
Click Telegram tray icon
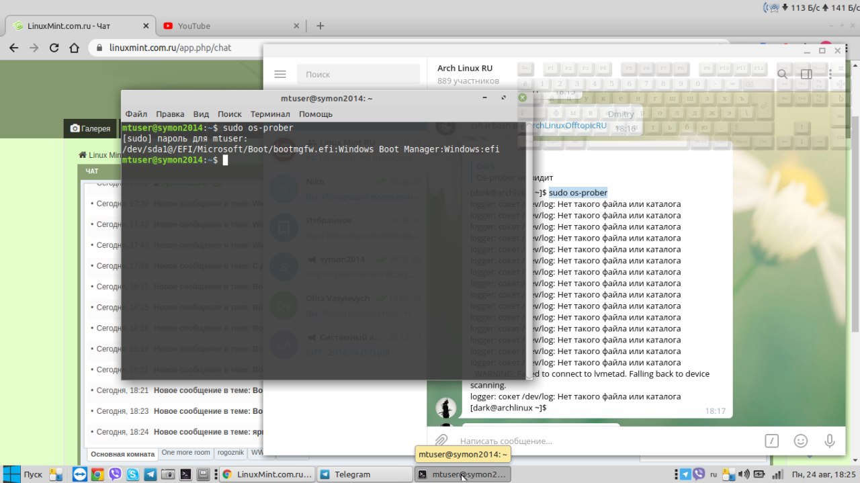(687, 474)
